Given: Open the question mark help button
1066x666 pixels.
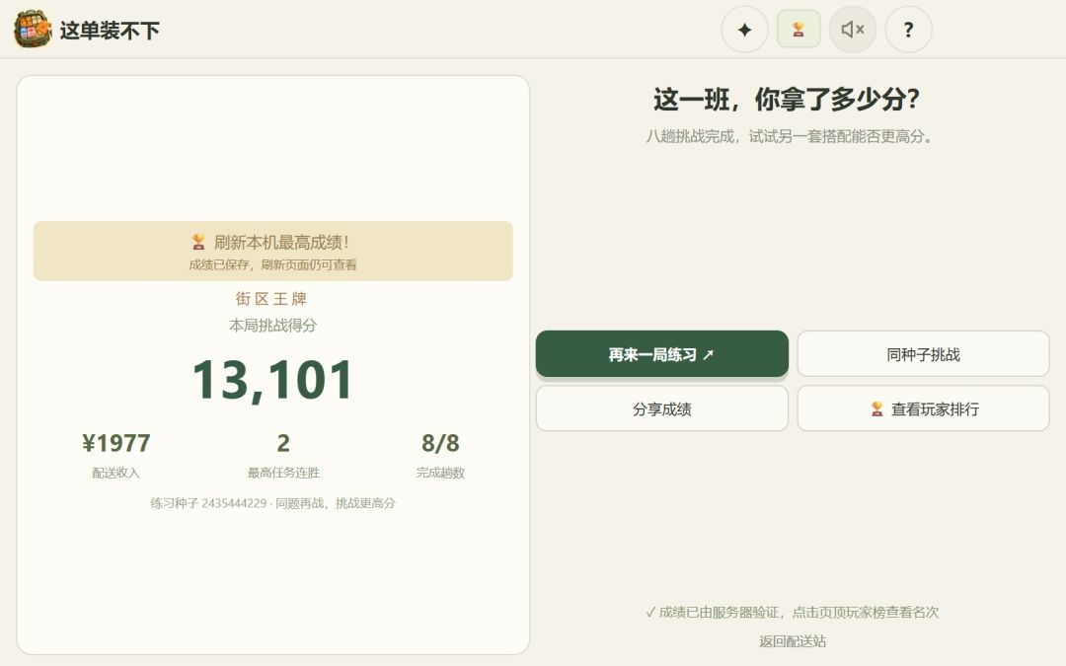Looking at the screenshot, I should [x=908, y=30].
